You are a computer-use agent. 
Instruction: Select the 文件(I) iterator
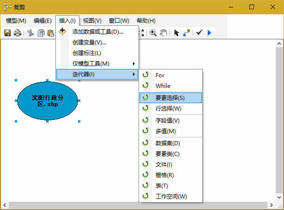[x=170, y=165]
